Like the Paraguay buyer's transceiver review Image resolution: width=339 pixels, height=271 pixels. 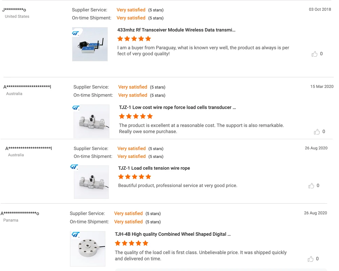(315, 54)
